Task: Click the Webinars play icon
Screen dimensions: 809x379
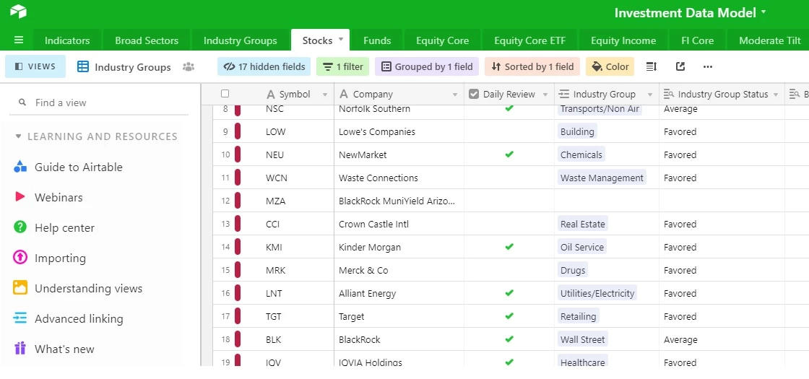Action: [20, 196]
